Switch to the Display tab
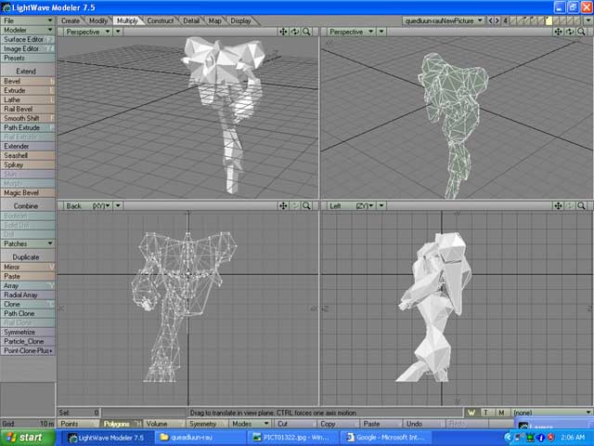Screen dimensions: 594x446 [240, 20]
